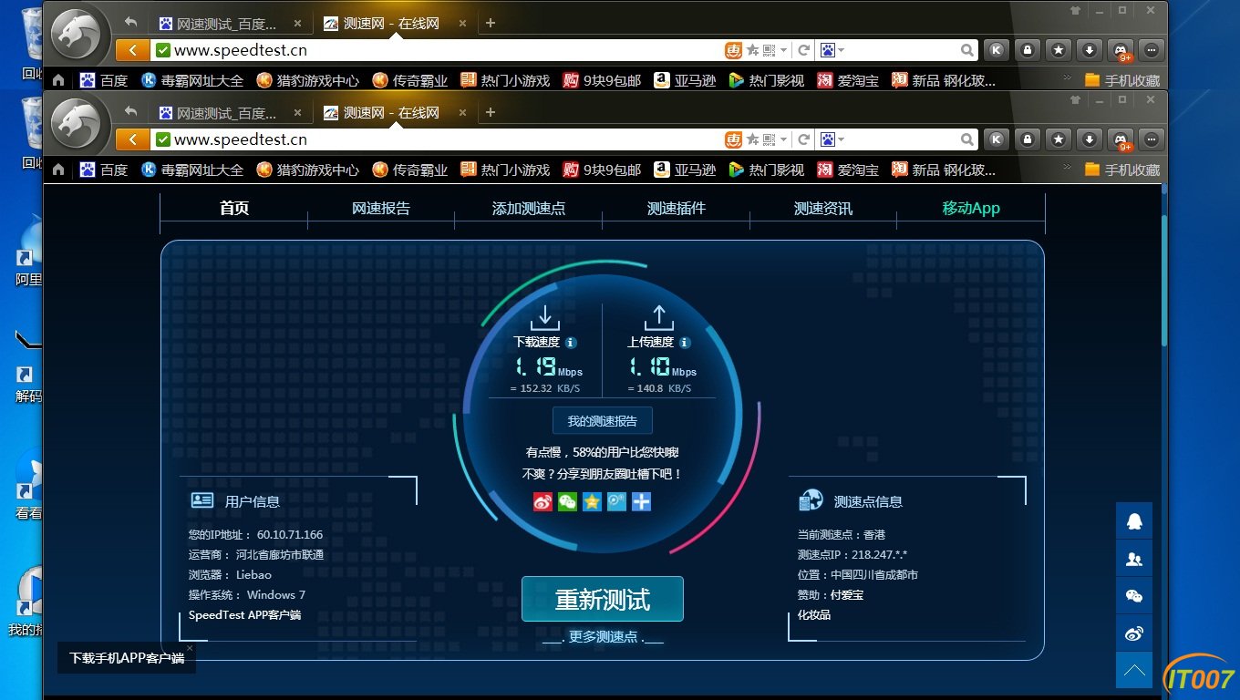
Task: Click the group users icon in right sidebar
Action: [1134, 559]
